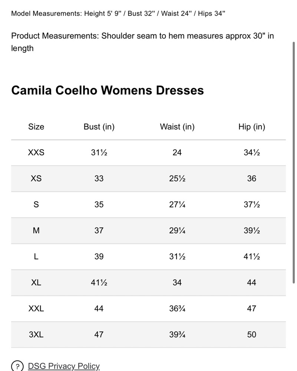
Task: Click the XL bust value 41½
Action: [99, 282]
